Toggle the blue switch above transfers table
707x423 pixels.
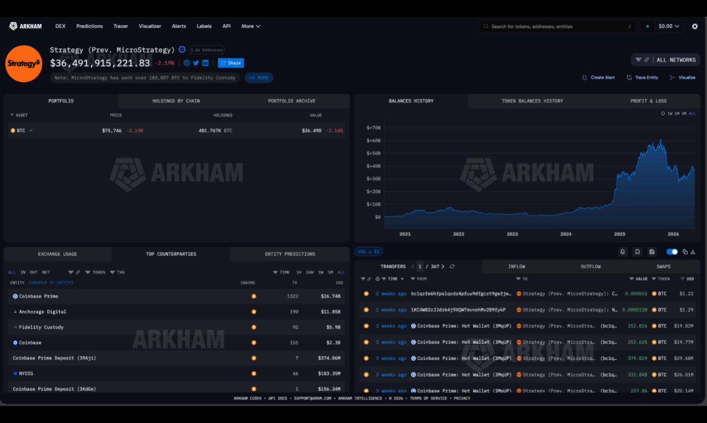coord(672,252)
